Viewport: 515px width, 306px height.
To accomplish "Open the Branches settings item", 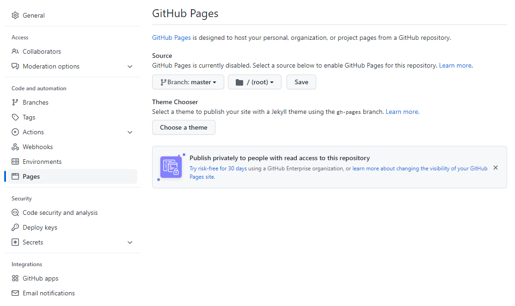I will [x=73, y=102].
